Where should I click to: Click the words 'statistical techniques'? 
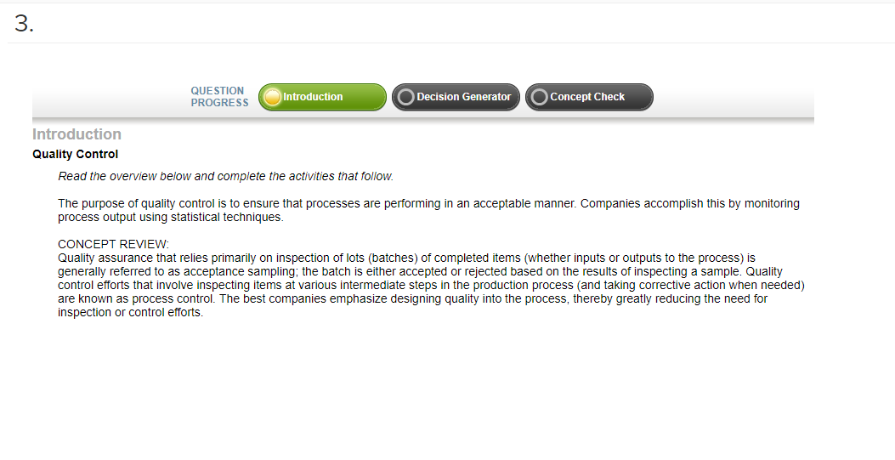[227, 218]
